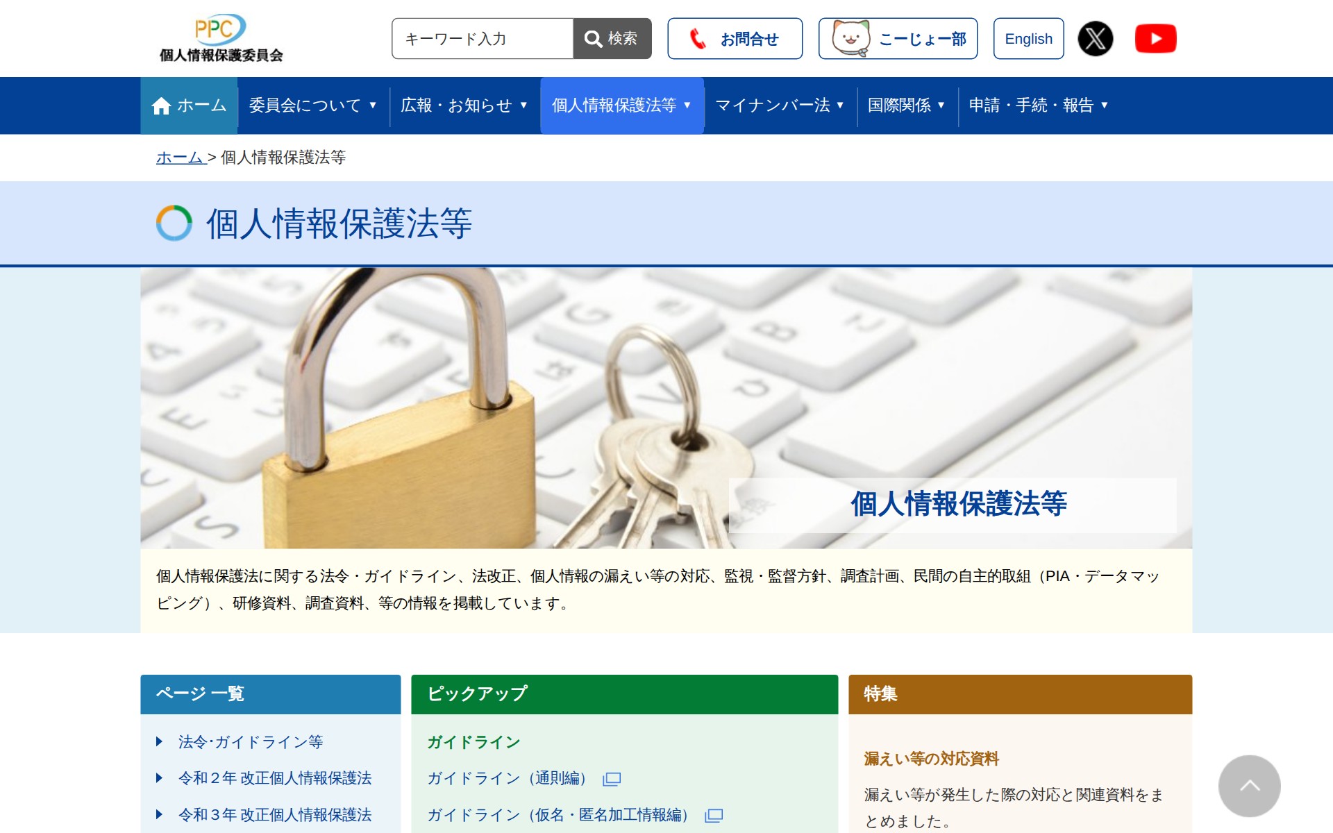Click external window icon beside ガイドライン（仮名・匿名加工情報編）
The image size is (1333, 833).
pyautogui.click(x=714, y=815)
